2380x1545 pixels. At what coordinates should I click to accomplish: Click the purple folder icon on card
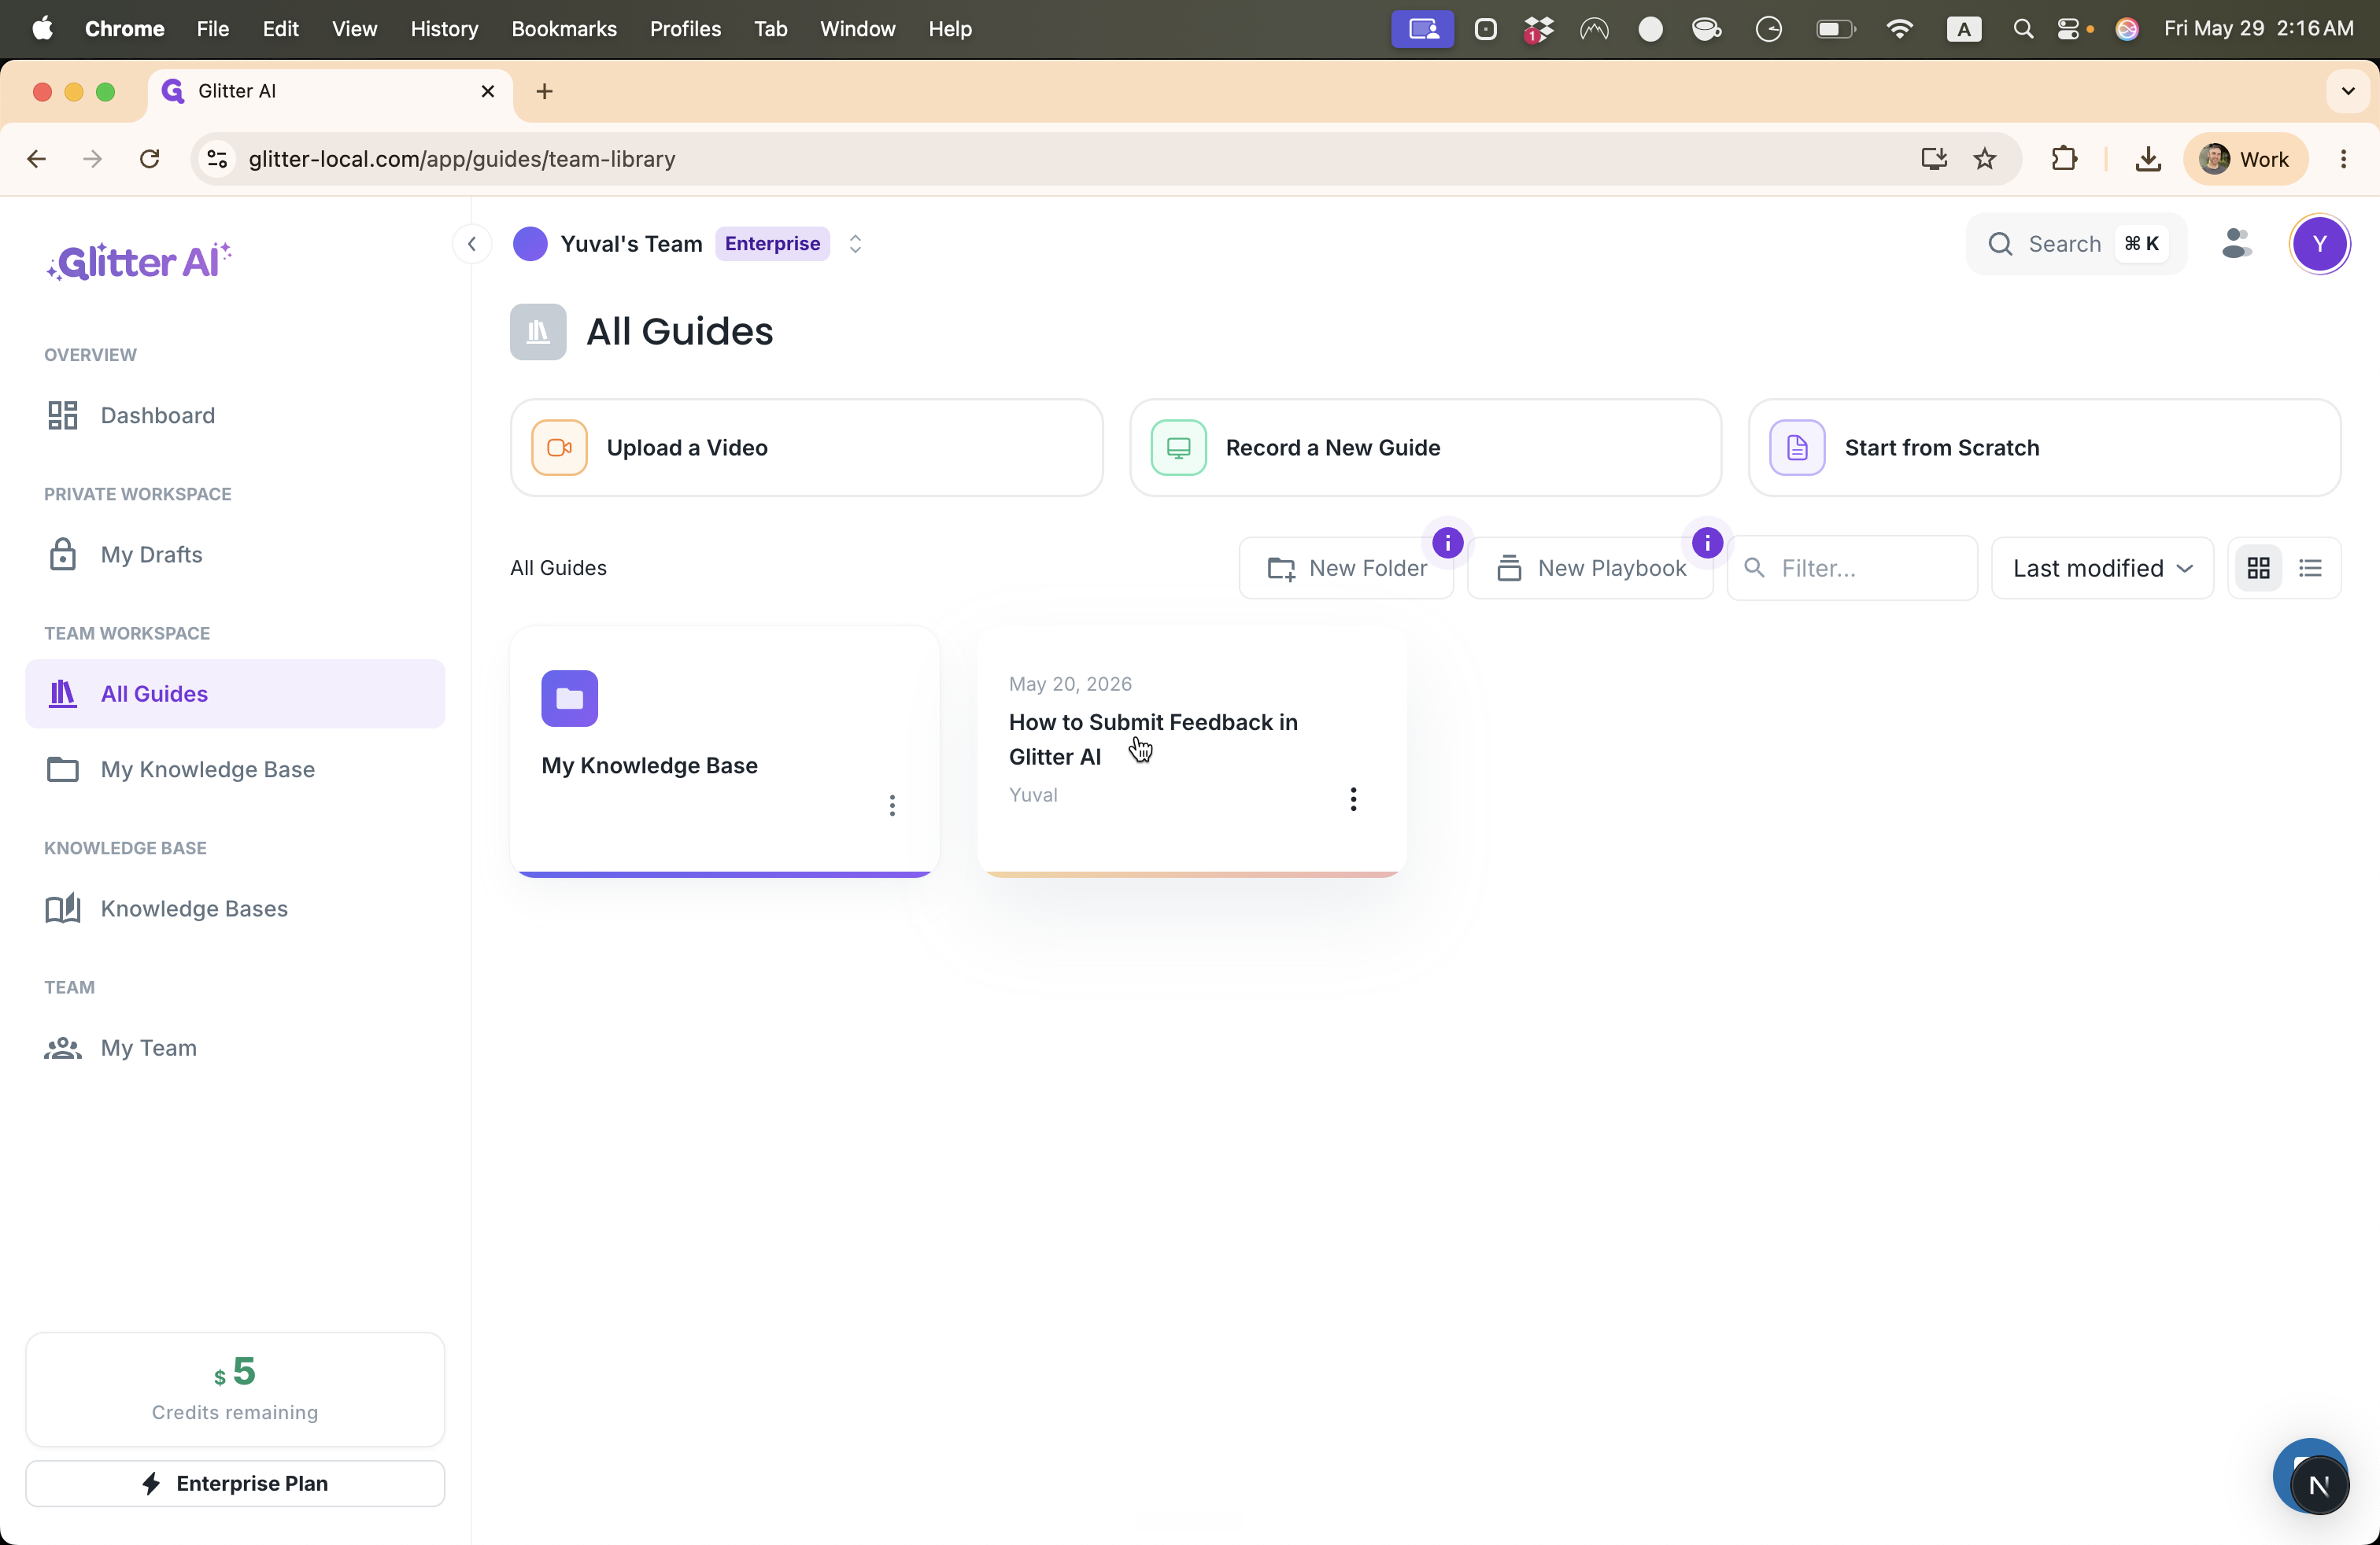[x=569, y=699]
